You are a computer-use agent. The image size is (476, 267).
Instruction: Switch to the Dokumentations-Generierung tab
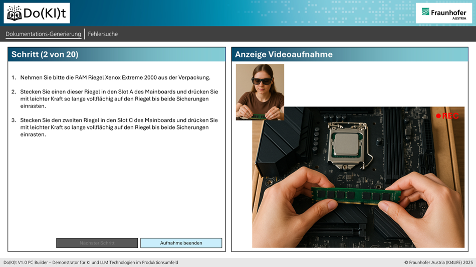tap(43, 34)
